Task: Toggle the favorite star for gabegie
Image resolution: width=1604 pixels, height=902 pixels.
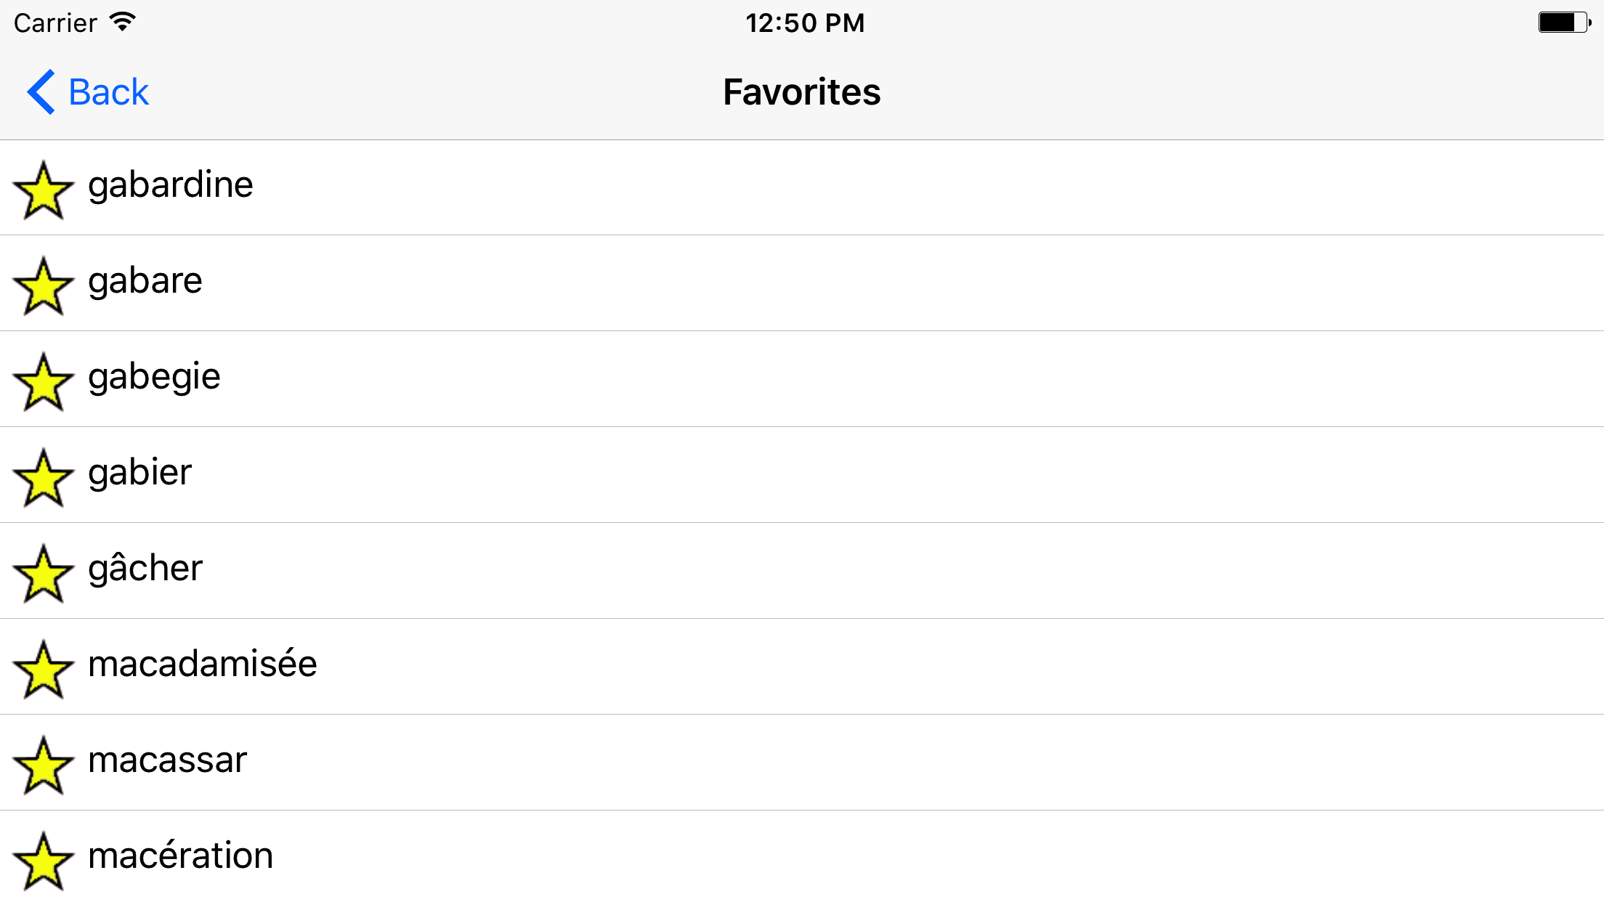Action: click(x=44, y=382)
